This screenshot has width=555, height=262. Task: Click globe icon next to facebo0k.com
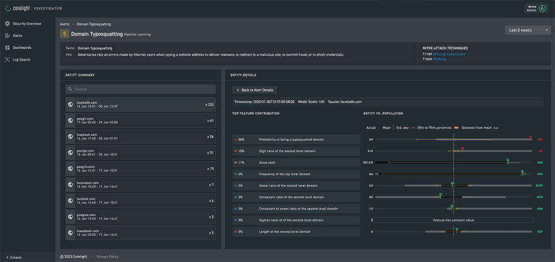pos(70,105)
